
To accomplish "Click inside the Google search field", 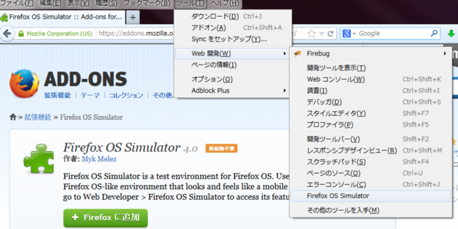I will pyautogui.click(x=393, y=34).
